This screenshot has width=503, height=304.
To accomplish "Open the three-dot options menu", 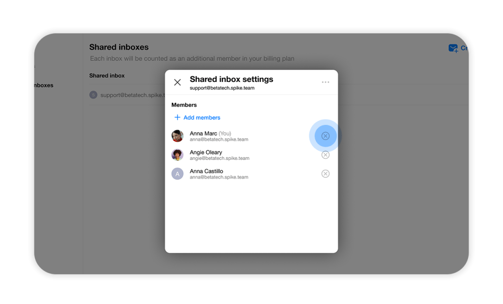I will pyautogui.click(x=326, y=82).
